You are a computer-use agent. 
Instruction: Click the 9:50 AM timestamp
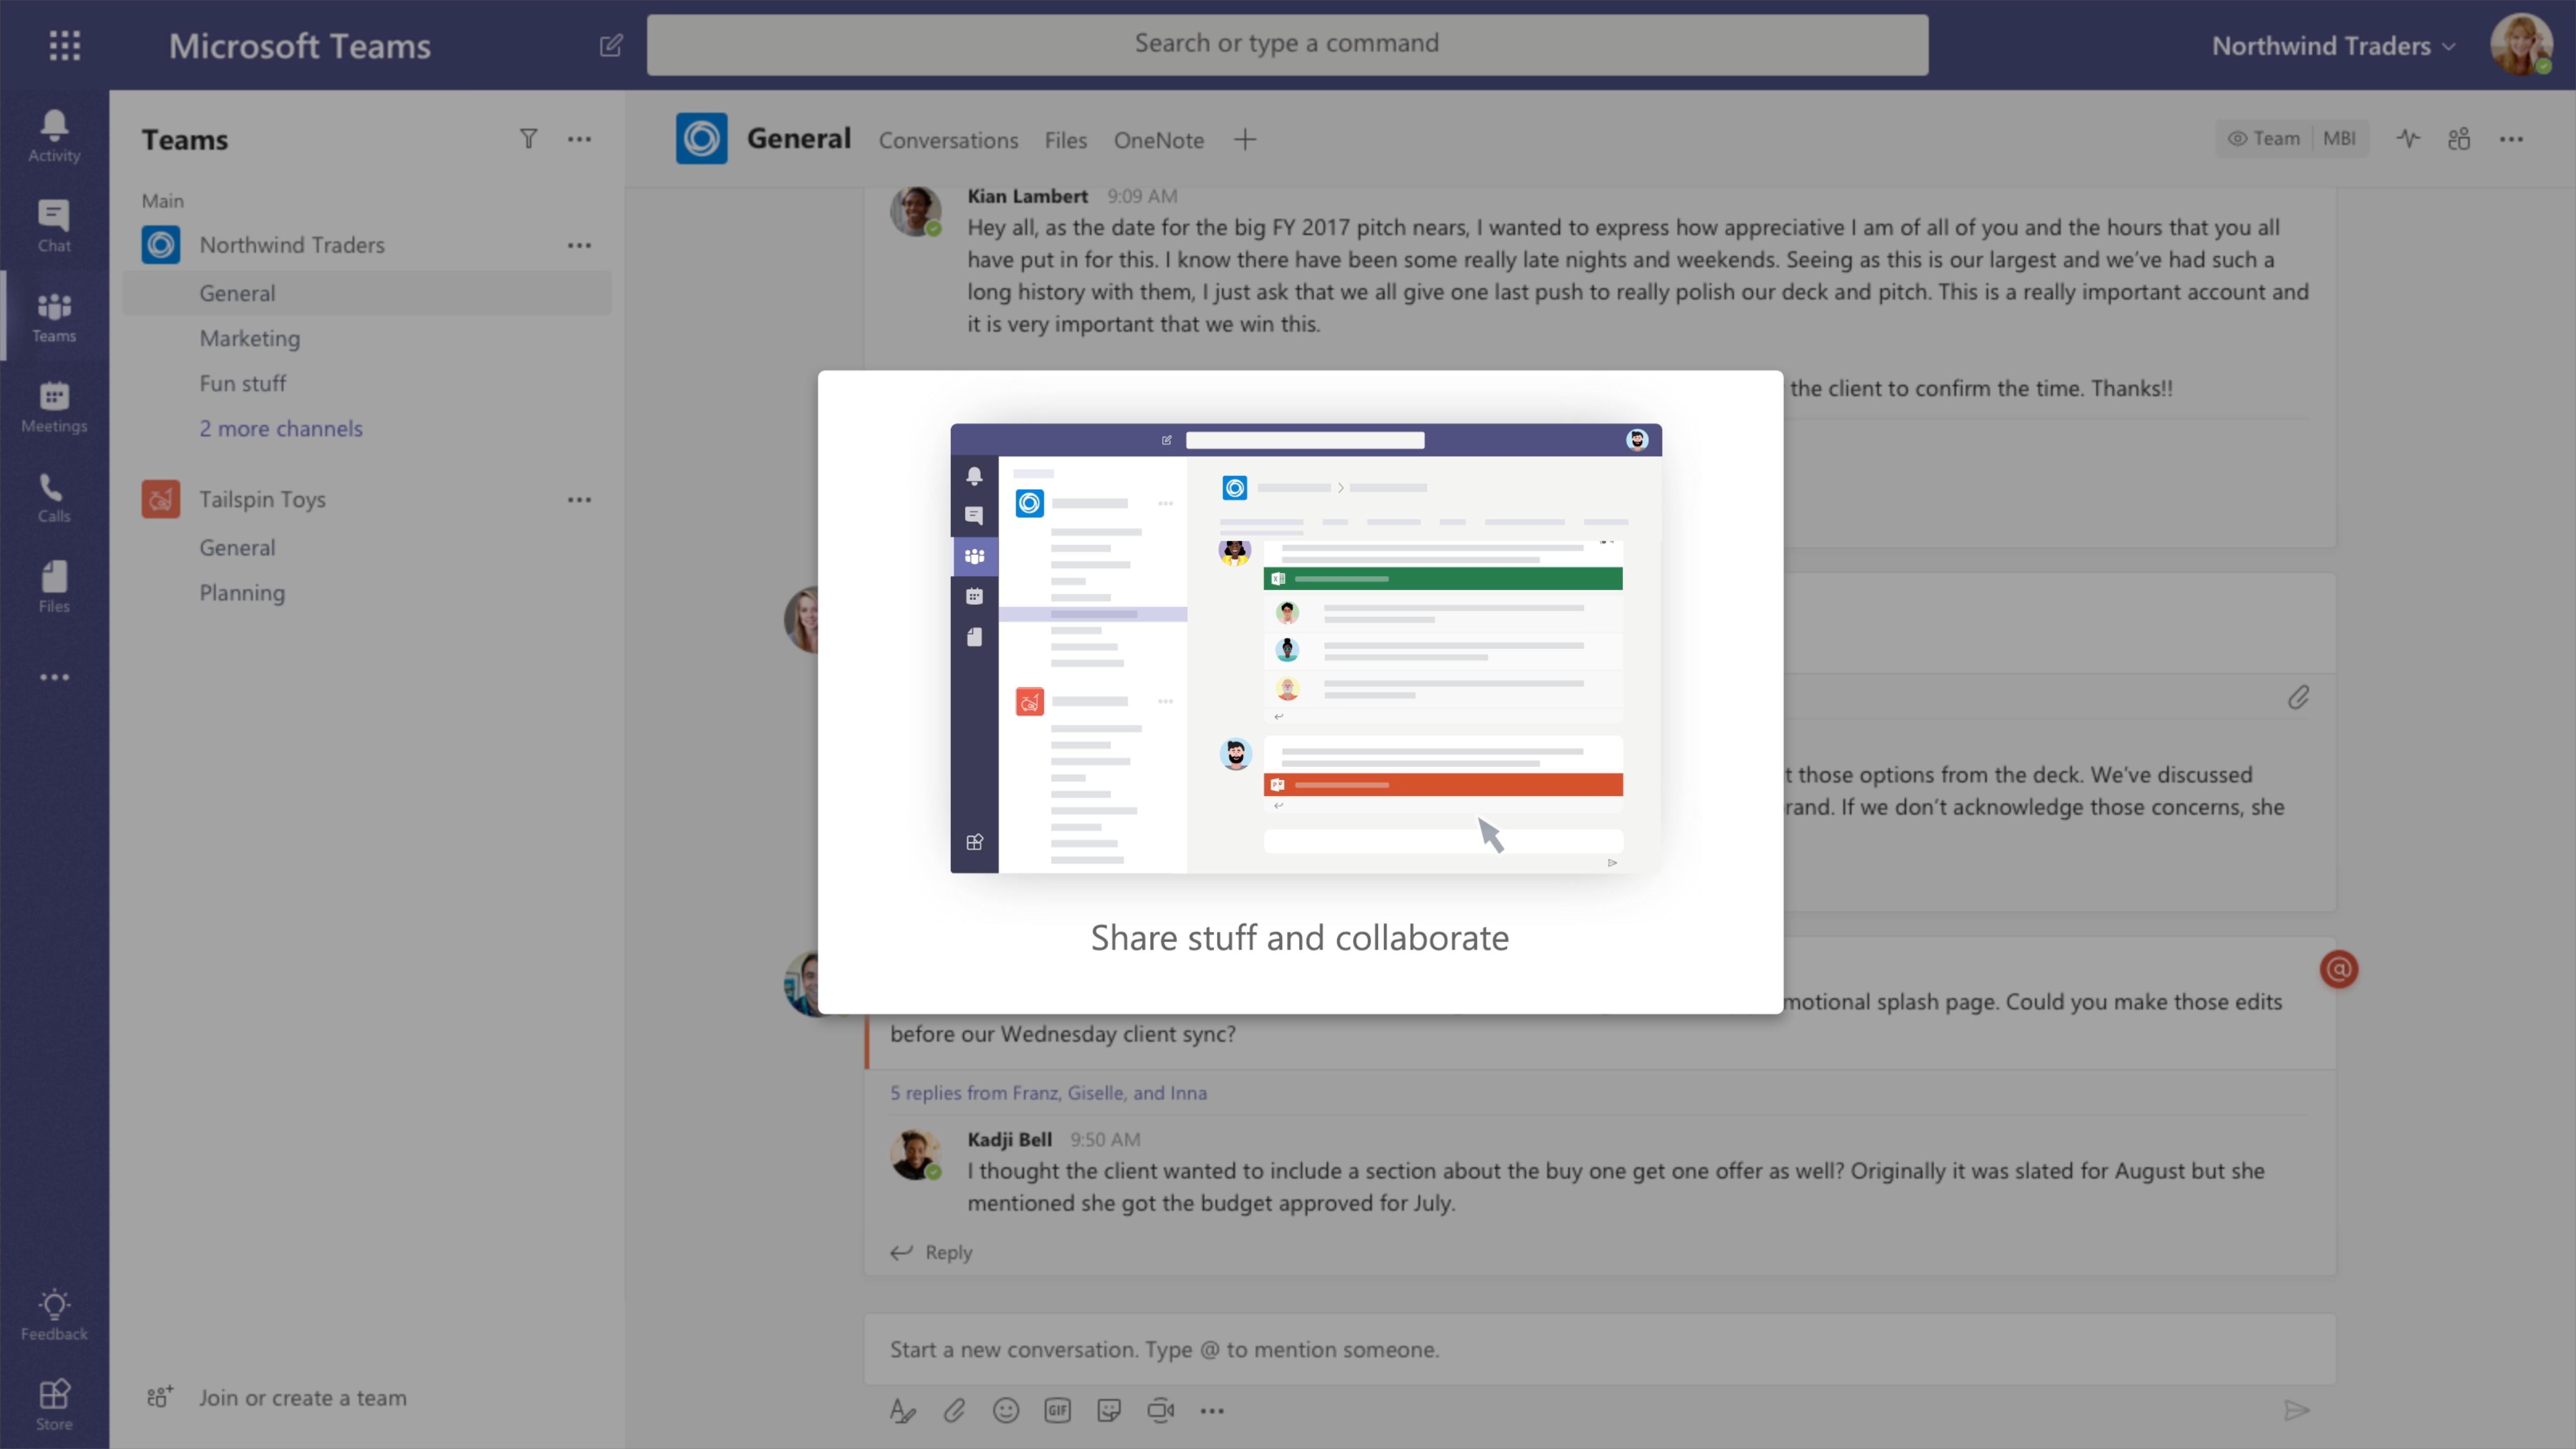(x=1105, y=1139)
